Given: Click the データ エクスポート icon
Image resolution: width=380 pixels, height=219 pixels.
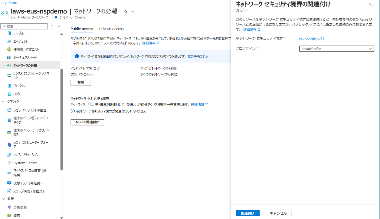Looking at the screenshot, I should click(x=9, y=57).
